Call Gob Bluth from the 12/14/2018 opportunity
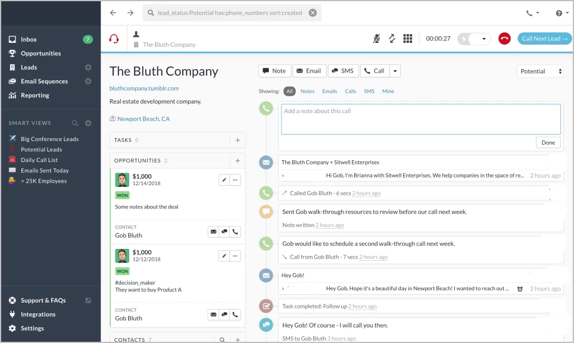This screenshot has height=343, width=574. pos(235,232)
